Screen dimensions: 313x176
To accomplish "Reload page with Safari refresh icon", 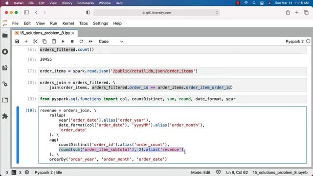I will click(217, 13).
